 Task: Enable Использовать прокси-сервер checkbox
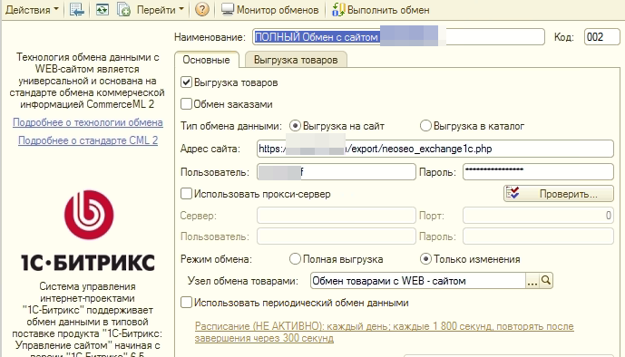(186, 194)
